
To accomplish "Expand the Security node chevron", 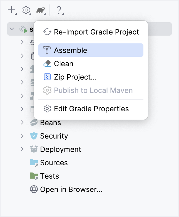I will click(22, 136).
